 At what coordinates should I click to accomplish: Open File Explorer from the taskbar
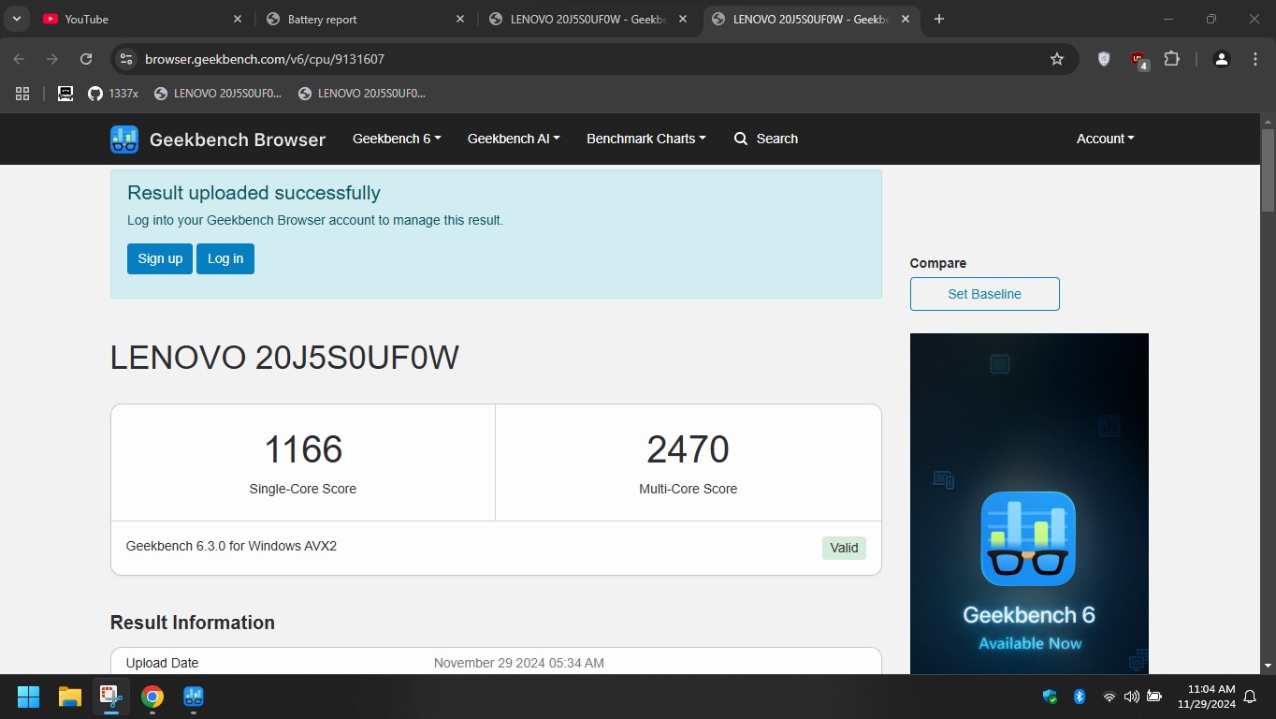[70, 697]
